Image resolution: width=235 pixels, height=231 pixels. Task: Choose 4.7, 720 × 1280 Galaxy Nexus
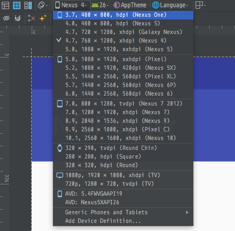coord(123,32)
